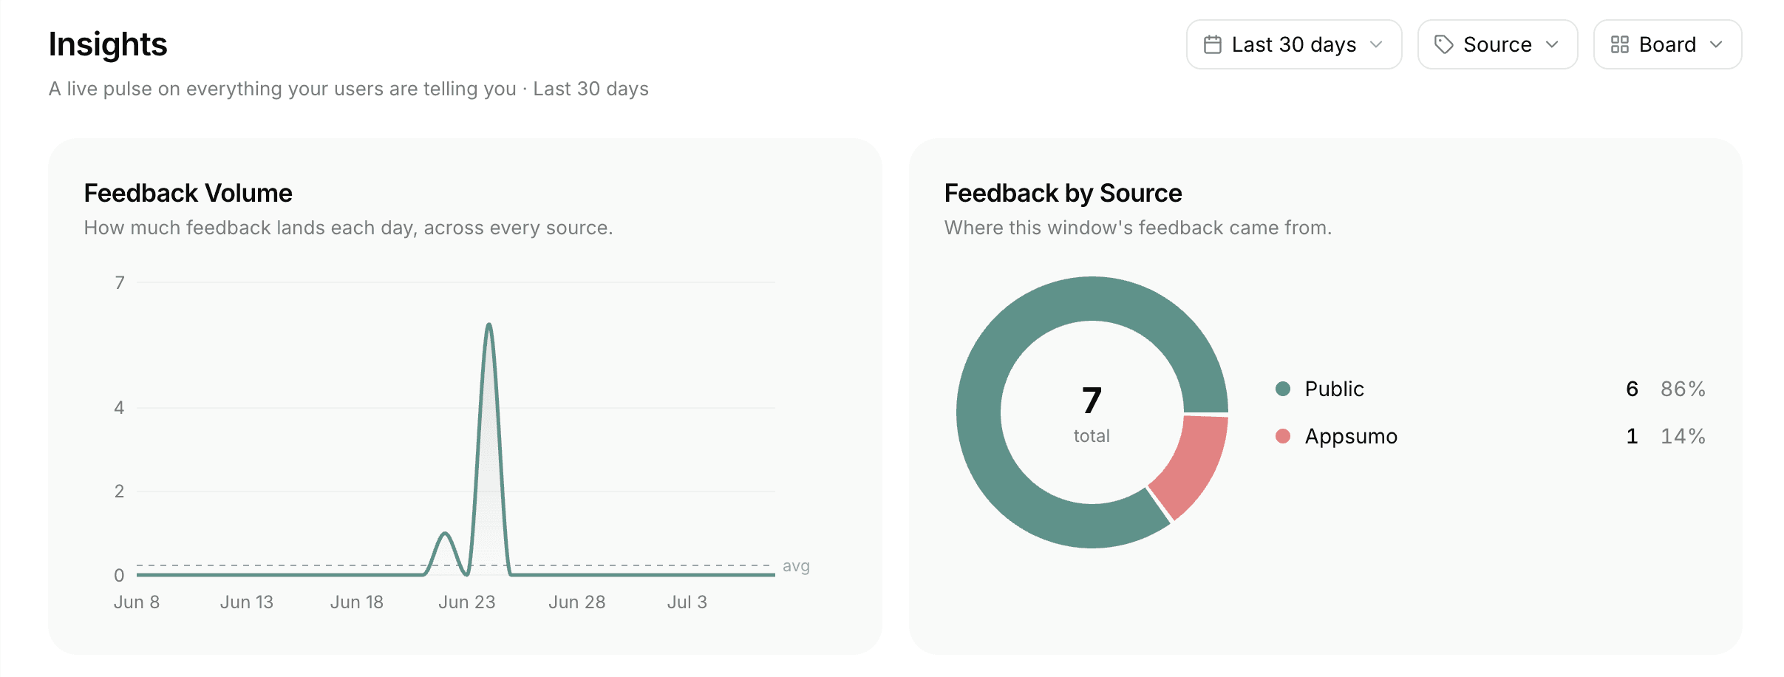The height and width of the screenshot is (677, 1784).
Task: Click the Insights page heading
Action: pos(108,44)
